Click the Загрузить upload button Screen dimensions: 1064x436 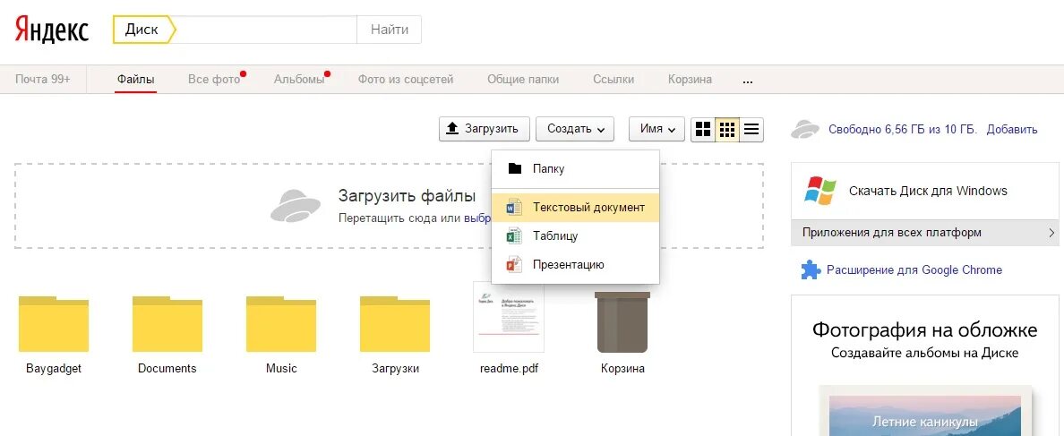pos(484,129)
